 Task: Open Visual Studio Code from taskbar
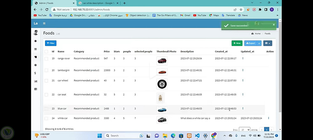tap(197, 136)
